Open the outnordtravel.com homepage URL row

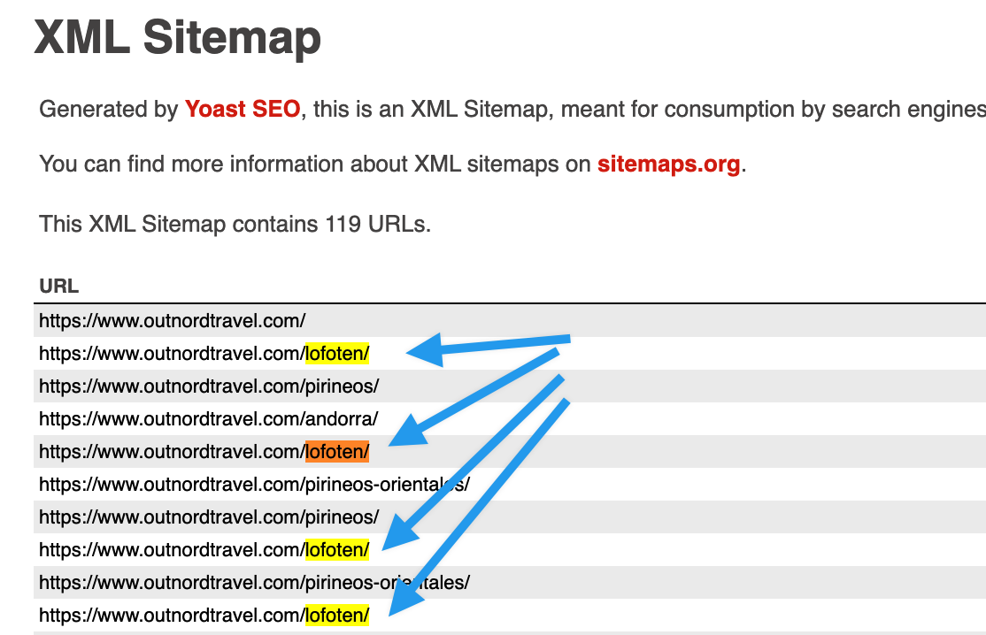[x=173, y=321]
